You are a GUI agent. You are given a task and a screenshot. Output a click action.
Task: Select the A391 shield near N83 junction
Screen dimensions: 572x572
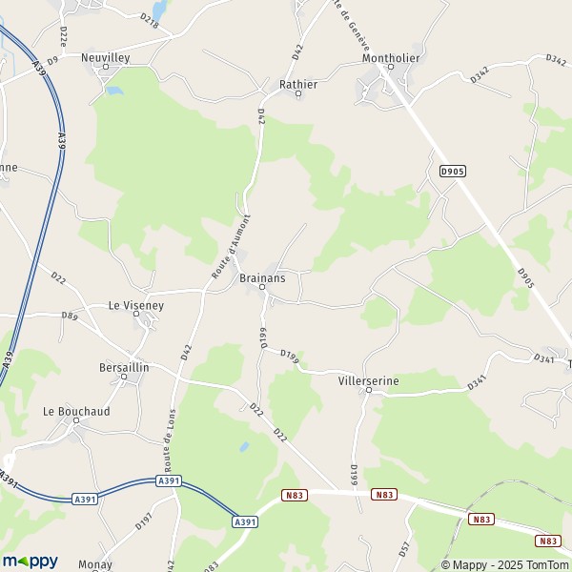click(x=245, y=522)
